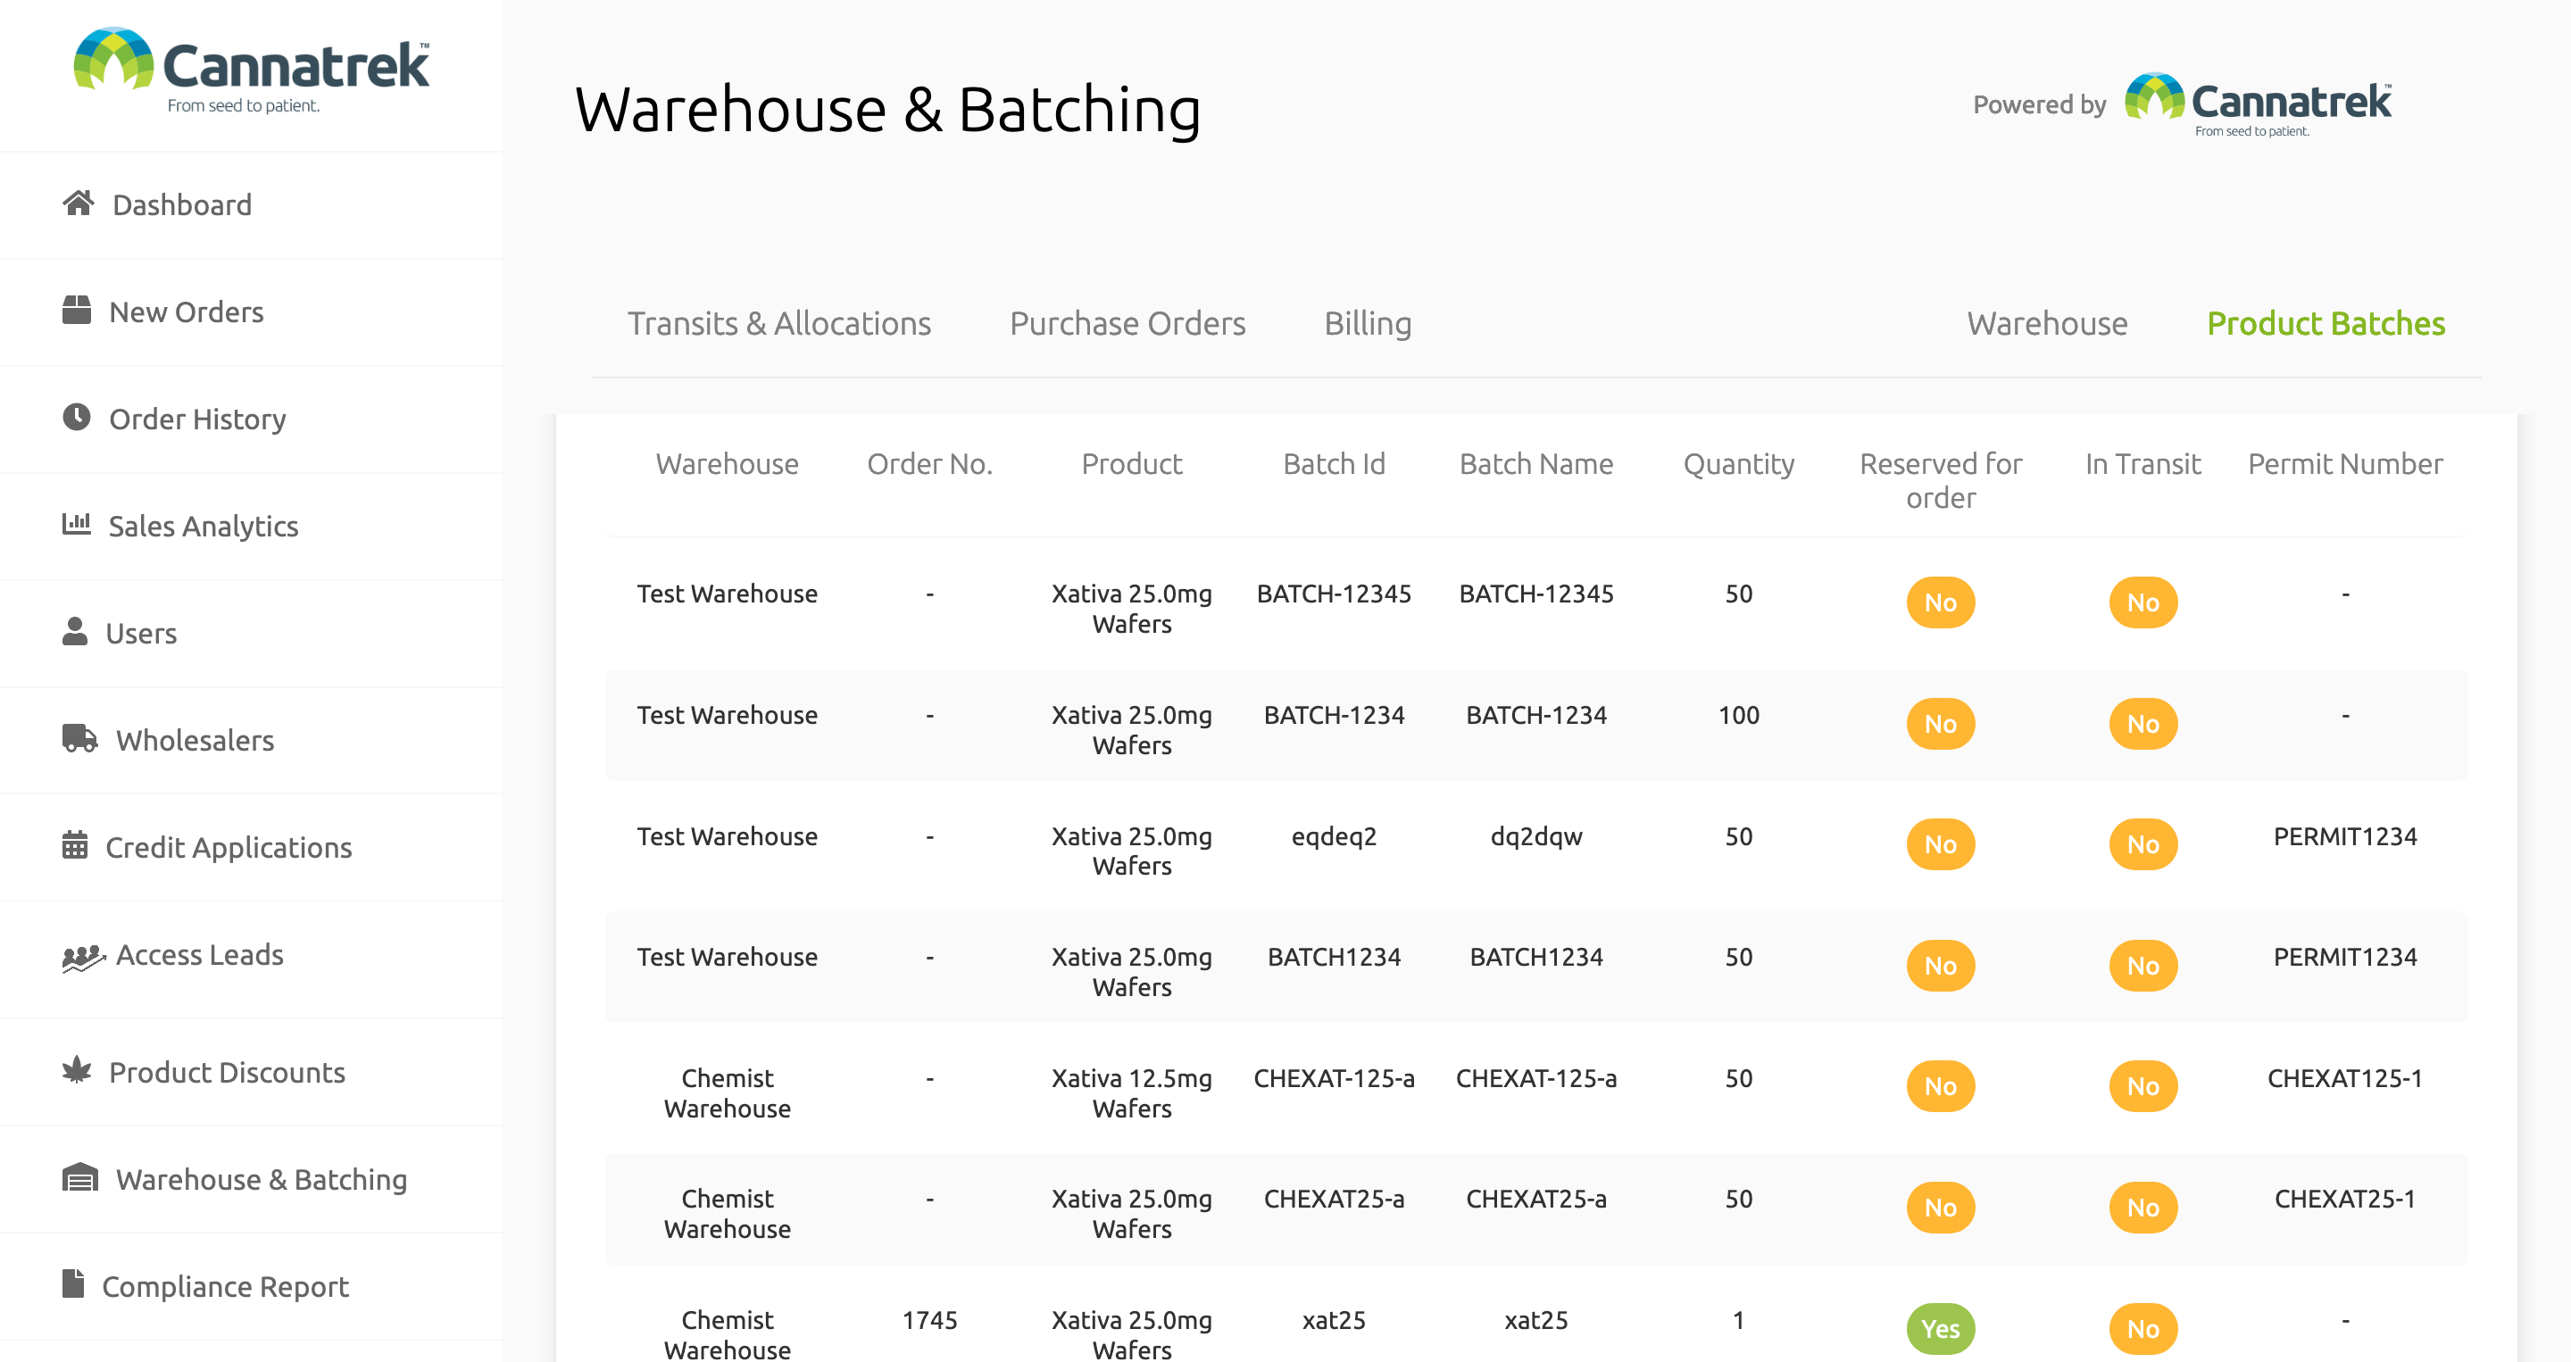The width and height of the screenshot is (2571, 1362).
Task: Switch to Purchase Orders tab
Action: [1127, 323]
